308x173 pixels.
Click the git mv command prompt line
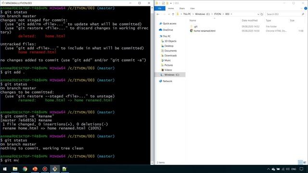[10, 160]
